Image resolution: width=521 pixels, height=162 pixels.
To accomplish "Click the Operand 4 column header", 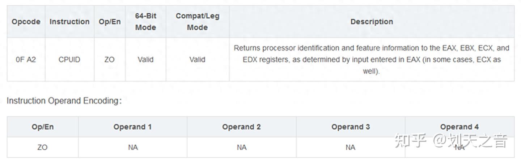I will 459,127.
